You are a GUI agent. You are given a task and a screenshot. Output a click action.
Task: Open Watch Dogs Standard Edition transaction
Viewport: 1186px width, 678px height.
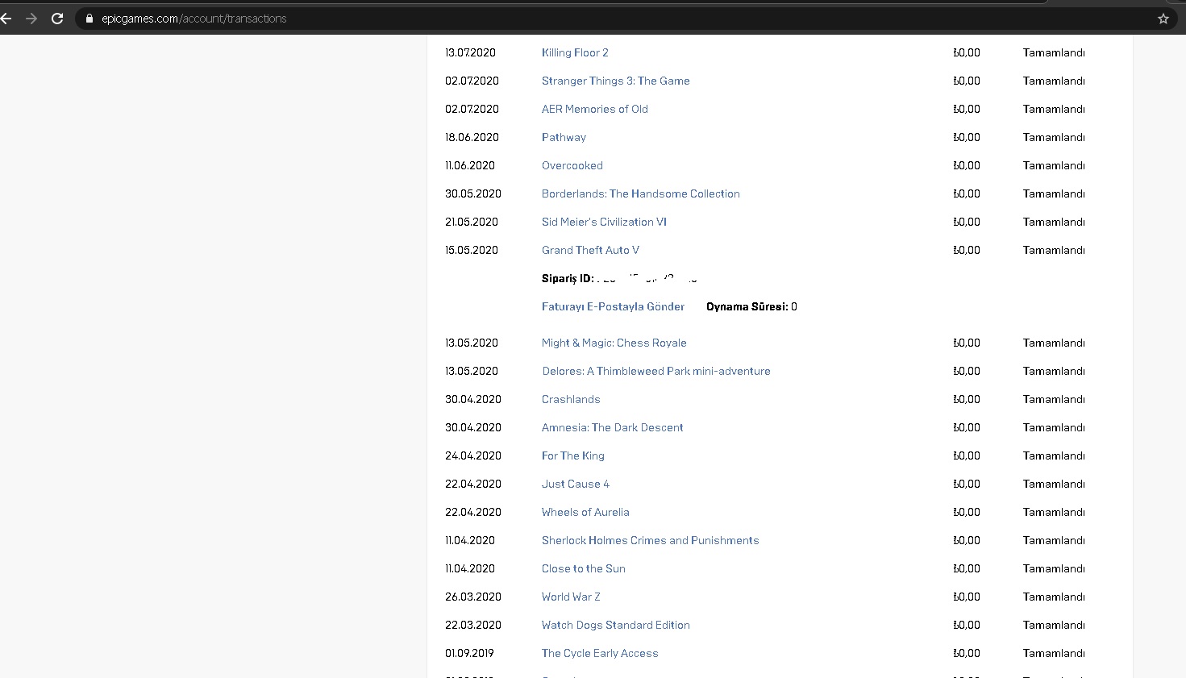click(x=616, y=625)
